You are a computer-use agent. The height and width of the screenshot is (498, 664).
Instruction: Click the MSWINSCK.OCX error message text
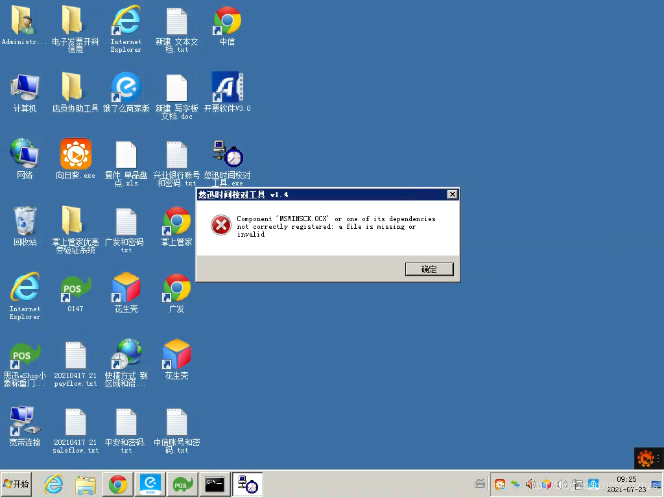click(x=336, y=226)
